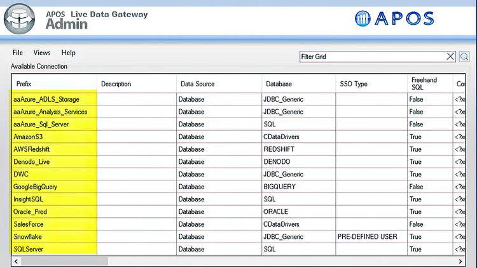Sort by the SSO Type column header
Viewport: 477px width, 268px height.
click(371, 84)
